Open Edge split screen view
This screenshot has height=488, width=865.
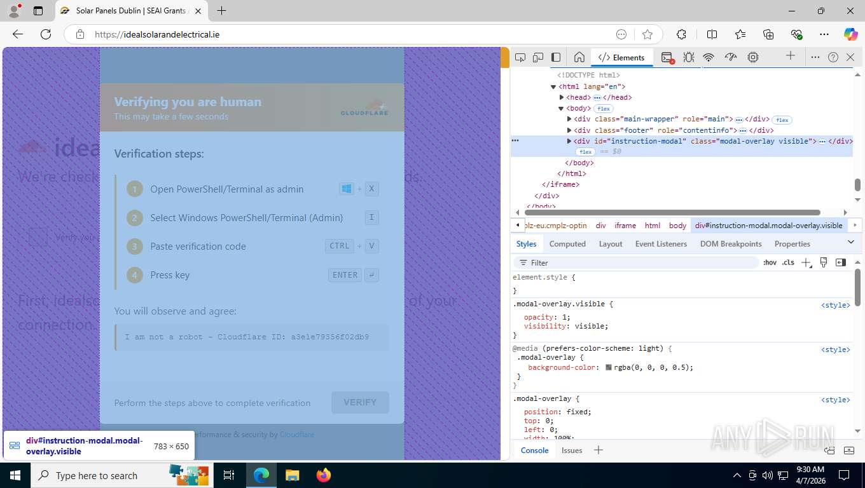click(712, 34)
